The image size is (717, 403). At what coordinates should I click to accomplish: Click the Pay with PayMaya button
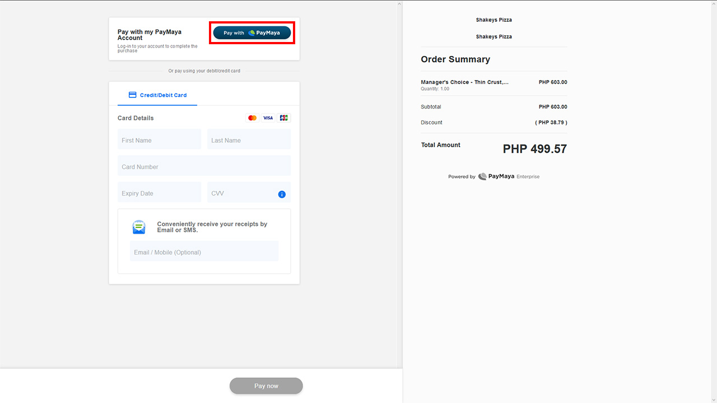tap(252, 32)
